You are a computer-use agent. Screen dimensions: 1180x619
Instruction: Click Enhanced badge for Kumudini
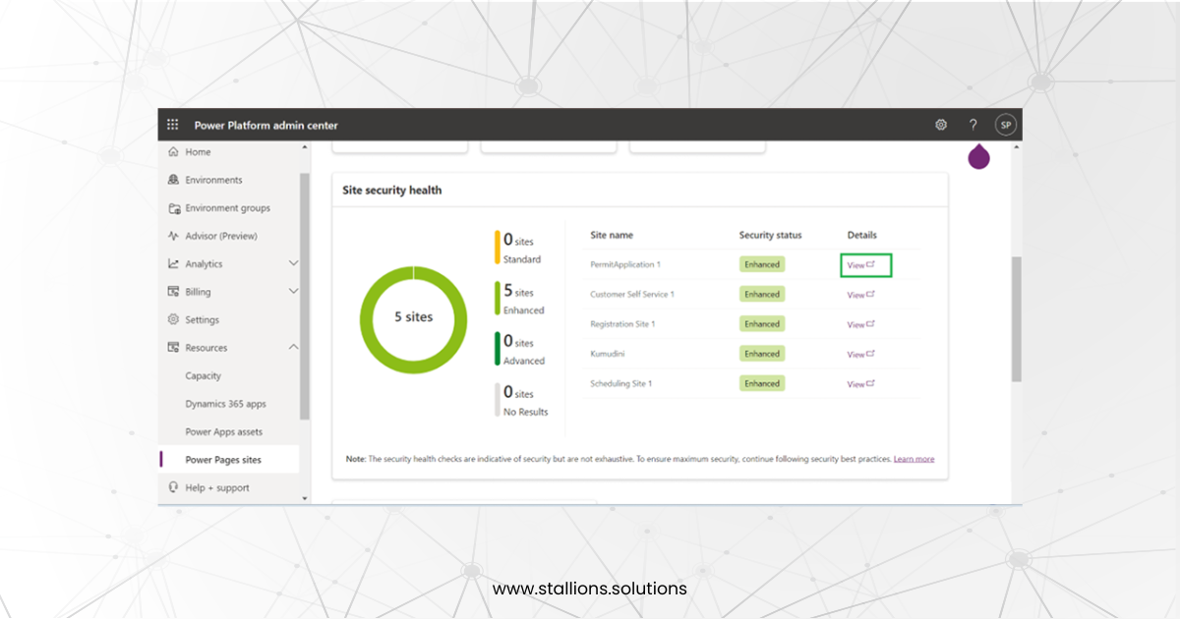click(x=762, y=354)
